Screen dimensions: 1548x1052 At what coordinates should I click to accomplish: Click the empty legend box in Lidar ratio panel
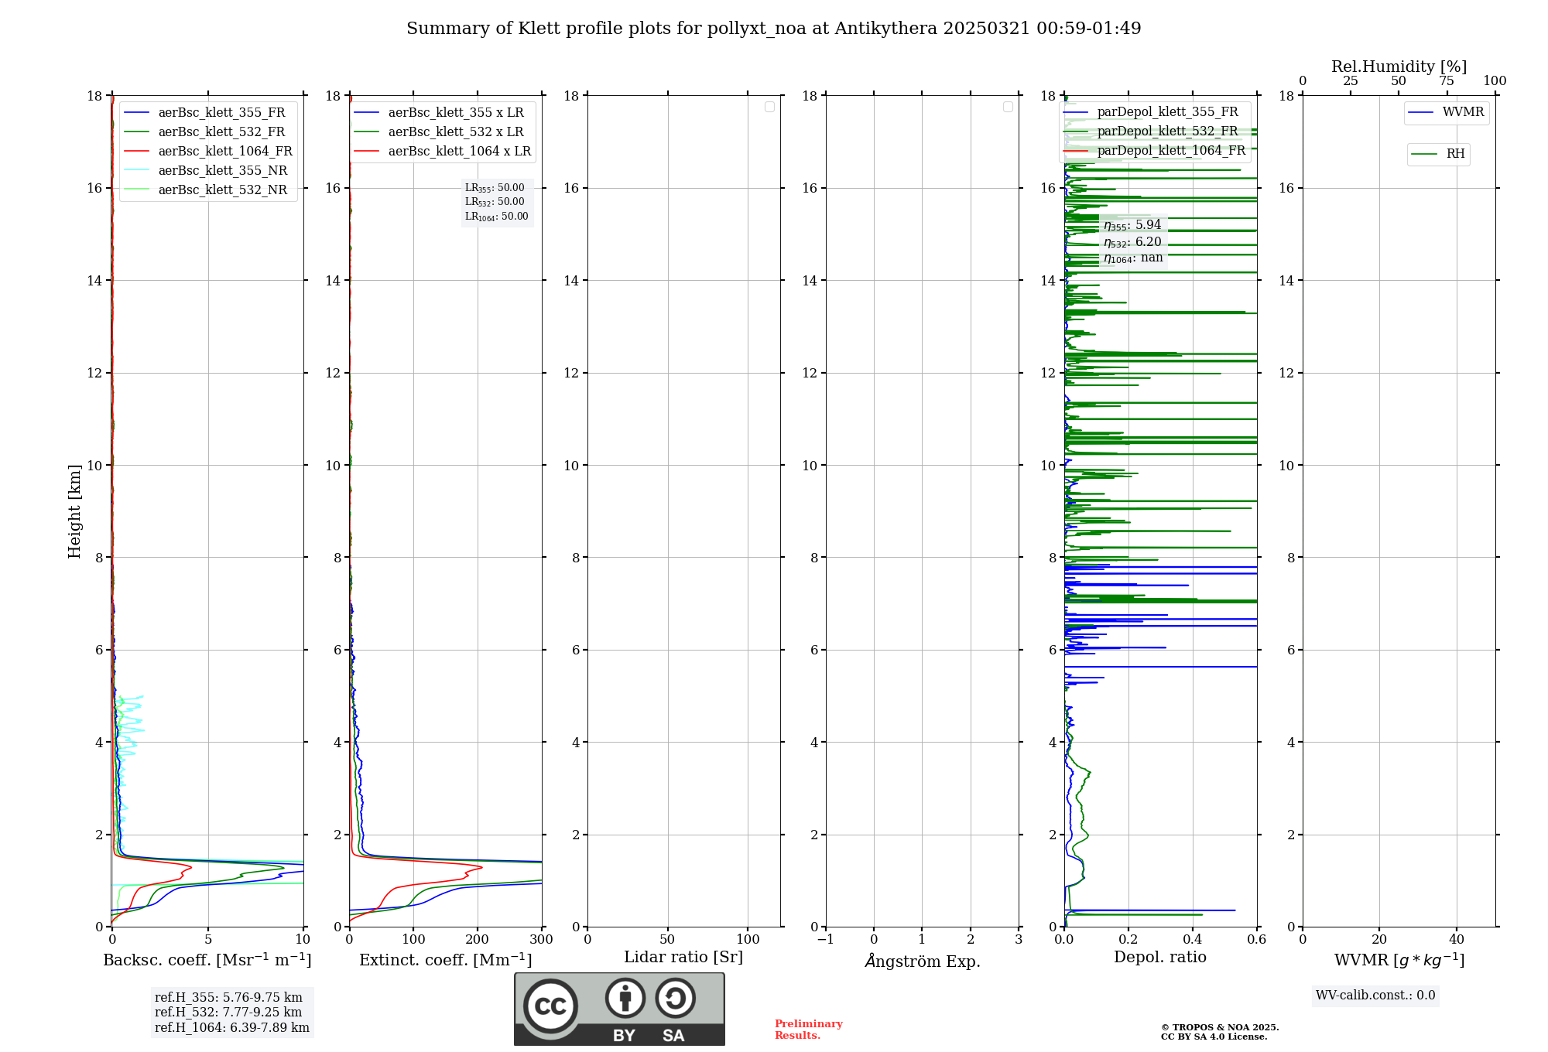769,107
